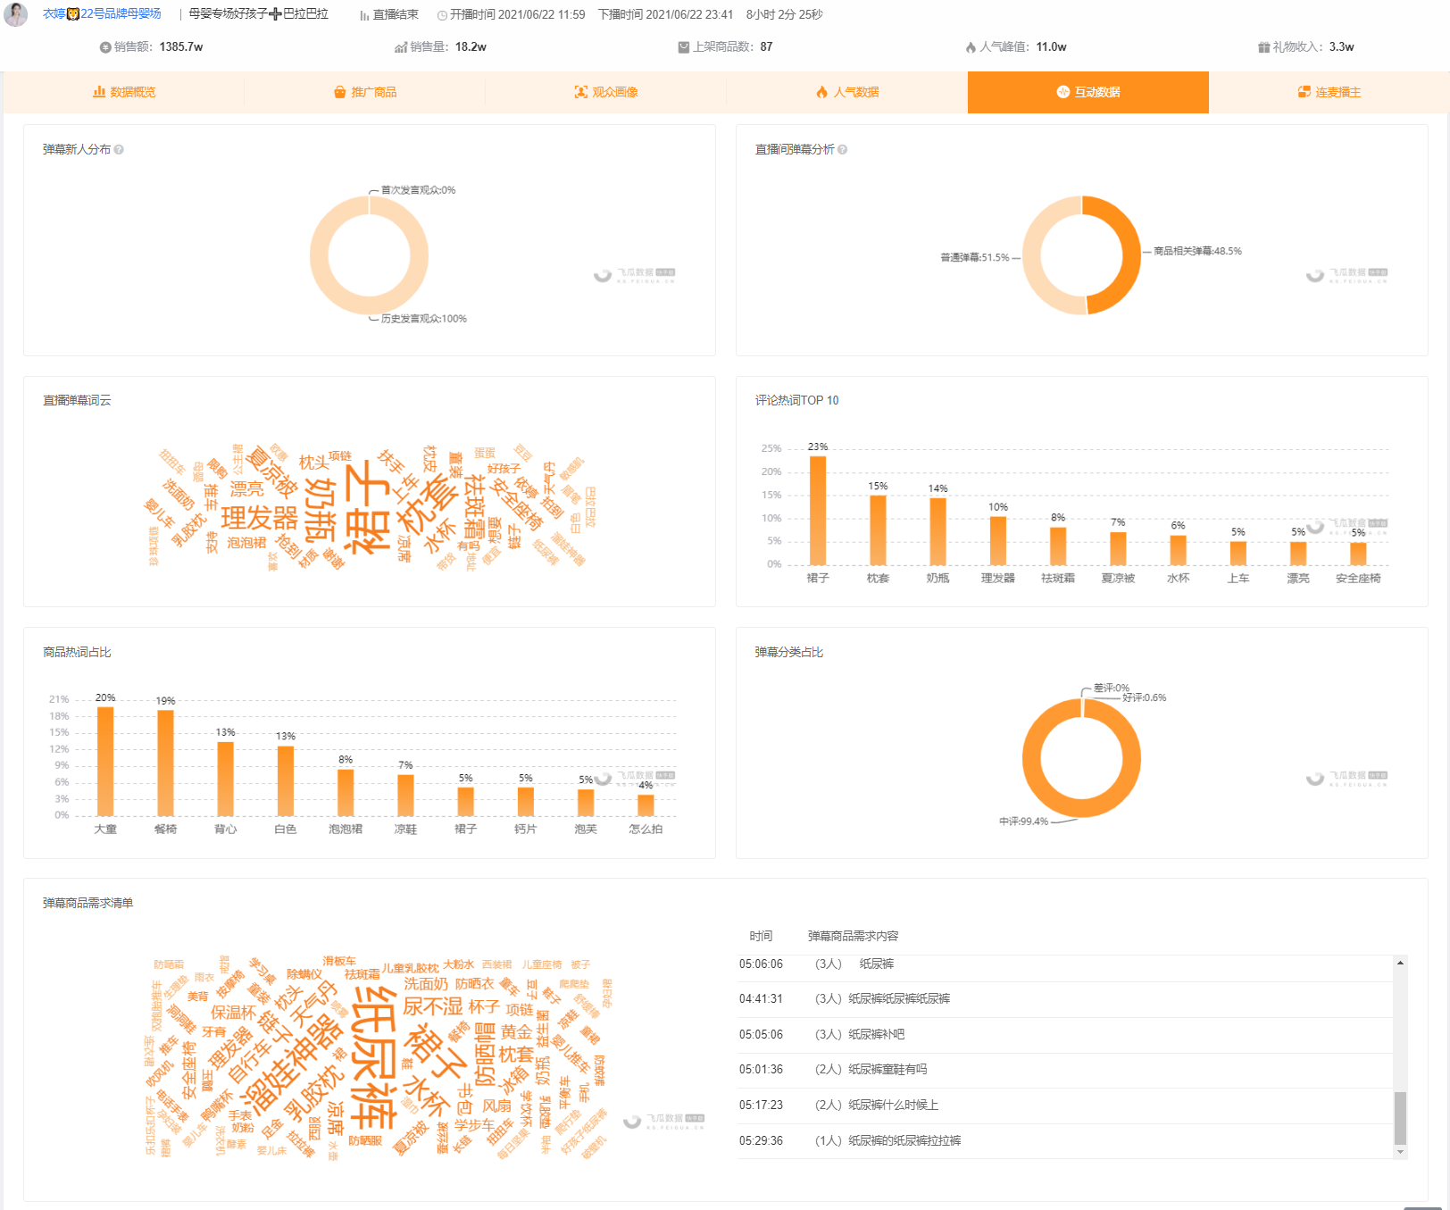Open help tooltip for 直播间弹幕分析
Screen dimensions: 1450x1210
point(842,150)
